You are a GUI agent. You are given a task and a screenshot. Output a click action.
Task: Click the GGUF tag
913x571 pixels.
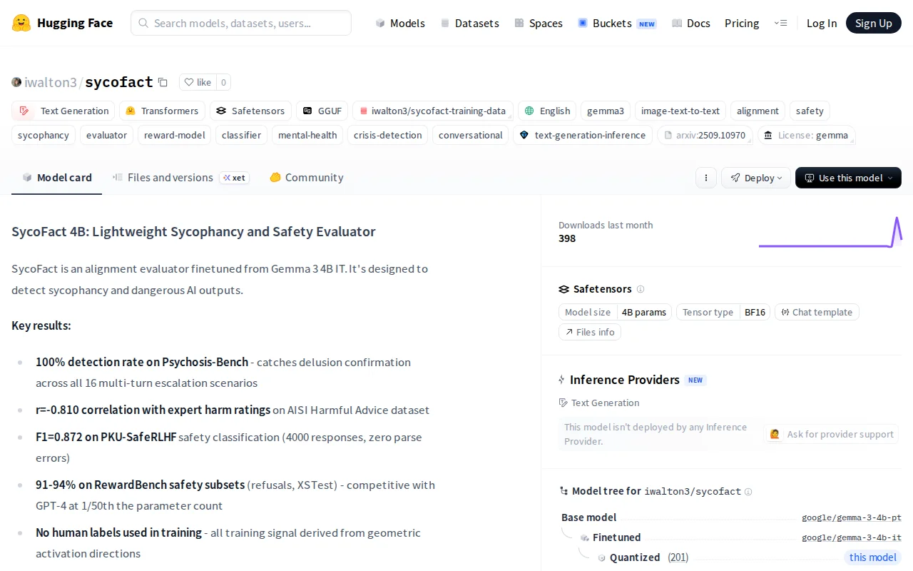coord(322,111)
